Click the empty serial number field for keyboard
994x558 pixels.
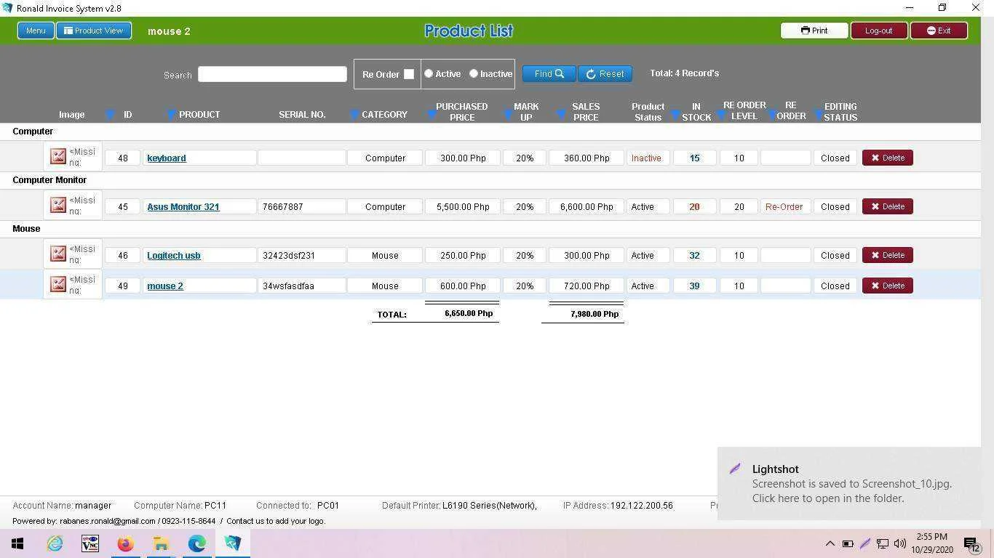(x=302, y=158)
